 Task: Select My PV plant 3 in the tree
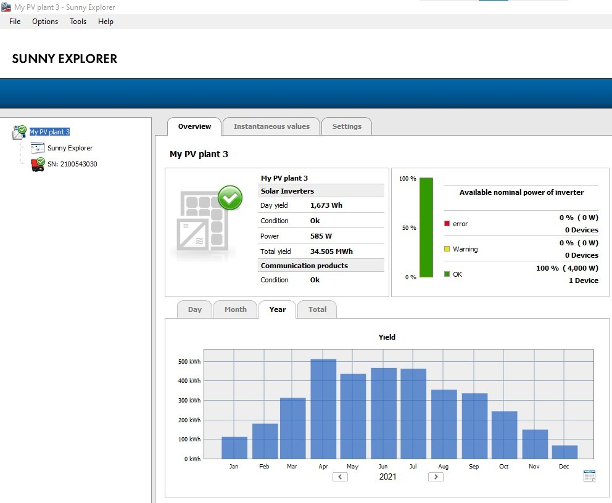pyautogui.click(x=49, y=132)
